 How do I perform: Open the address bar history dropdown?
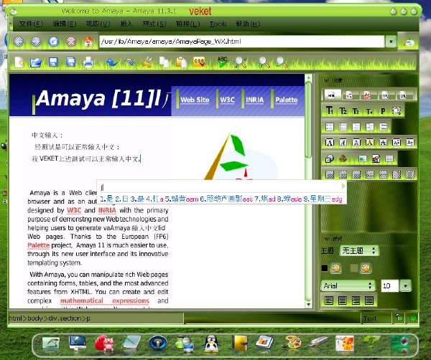pos(391,42)
